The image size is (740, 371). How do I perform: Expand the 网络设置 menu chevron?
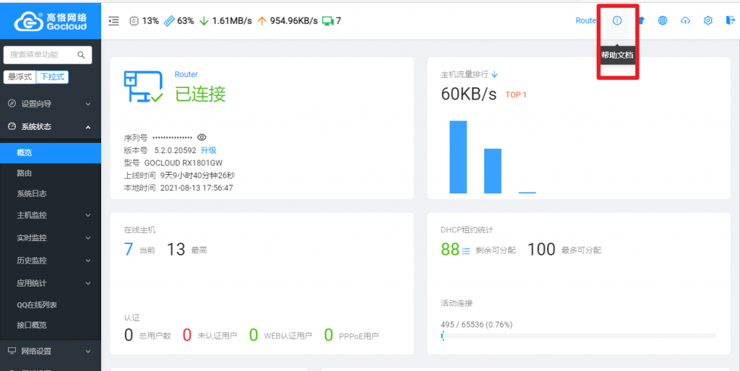[87, 352]
